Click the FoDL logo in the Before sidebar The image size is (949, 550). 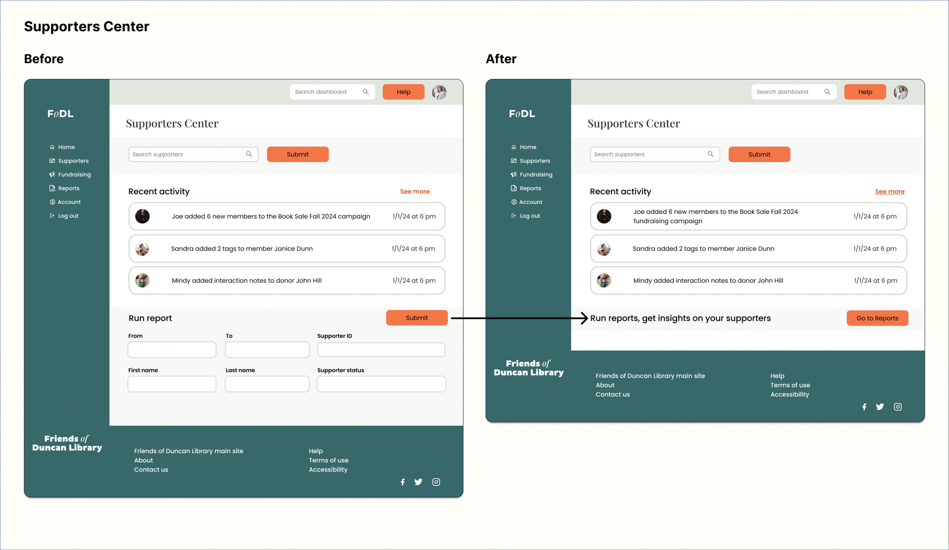click(x=60, y=114)
